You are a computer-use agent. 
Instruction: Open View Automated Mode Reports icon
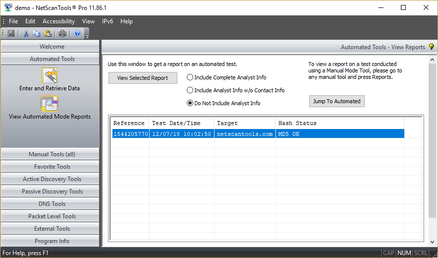coord(50,104)
